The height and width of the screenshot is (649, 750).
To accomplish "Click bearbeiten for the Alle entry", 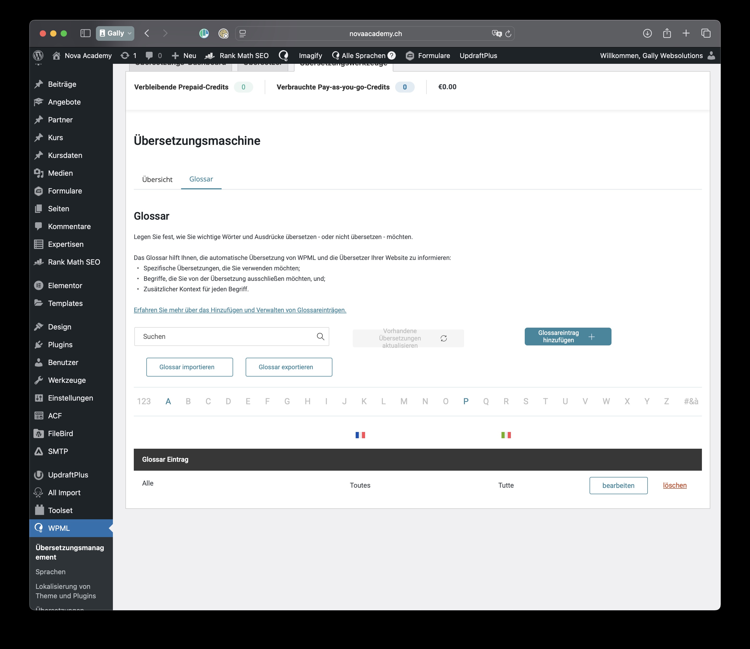I will (x=618, y=485).
